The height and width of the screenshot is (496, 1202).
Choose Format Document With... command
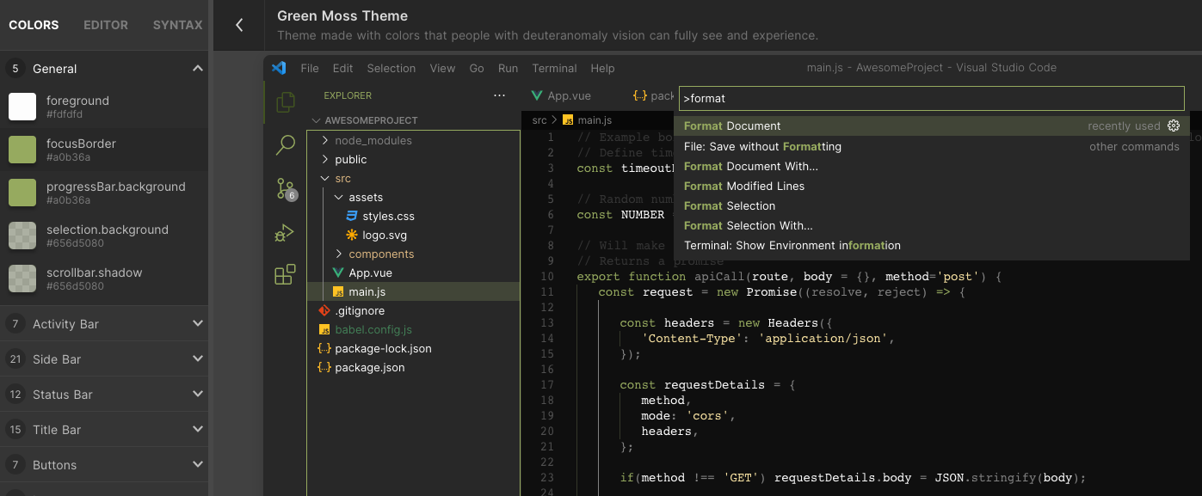[932, 166]
